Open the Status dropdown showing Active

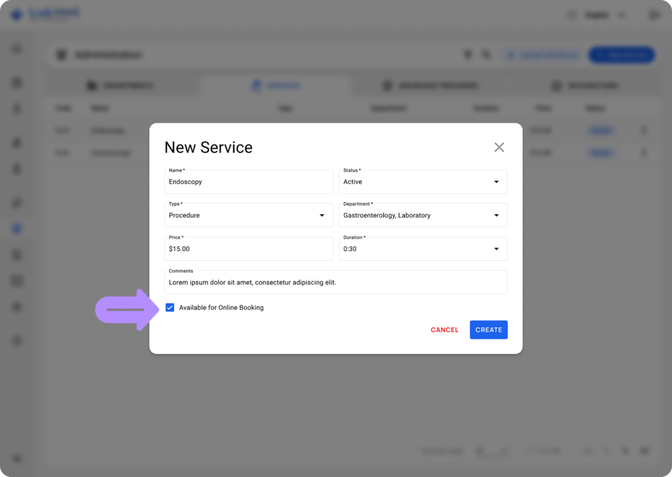[x=423, y=181]
